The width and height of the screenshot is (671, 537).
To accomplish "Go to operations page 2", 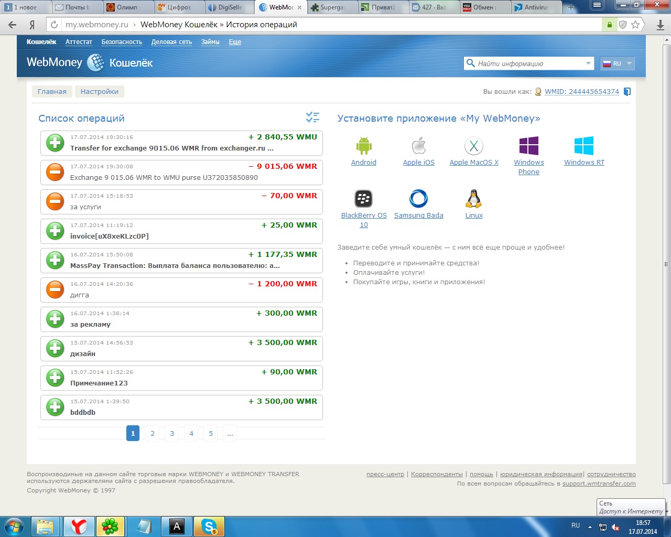I will [x=153, y=433].
